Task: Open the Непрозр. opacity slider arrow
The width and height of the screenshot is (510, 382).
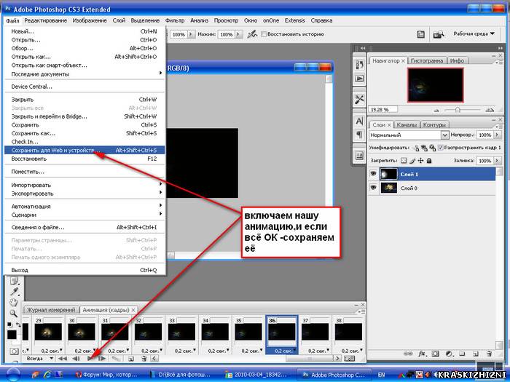Action: (x=497, y=135)
